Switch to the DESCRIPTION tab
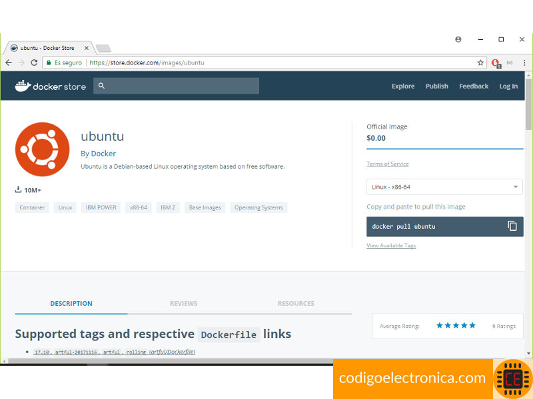 (71, 303)
